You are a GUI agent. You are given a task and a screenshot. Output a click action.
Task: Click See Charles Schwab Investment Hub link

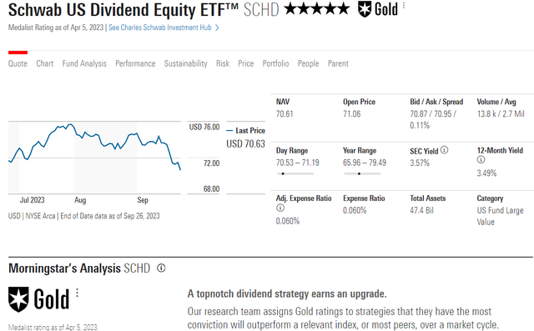[x=160, y=28]
